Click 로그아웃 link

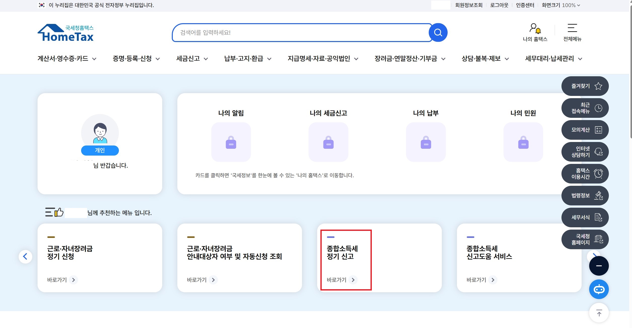499,5
